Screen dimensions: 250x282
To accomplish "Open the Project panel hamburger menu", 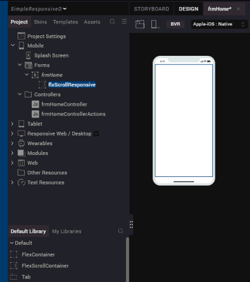I will pyautogui.click(x=124, y=21).
